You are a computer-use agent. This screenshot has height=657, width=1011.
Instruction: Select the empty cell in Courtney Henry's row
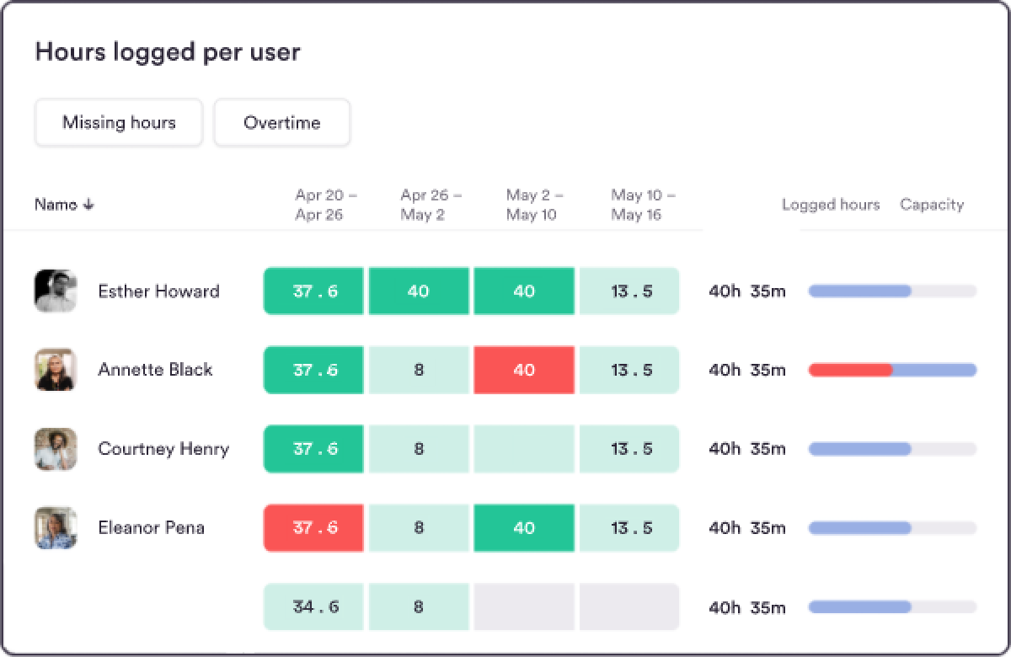click(x=524, y=449)
